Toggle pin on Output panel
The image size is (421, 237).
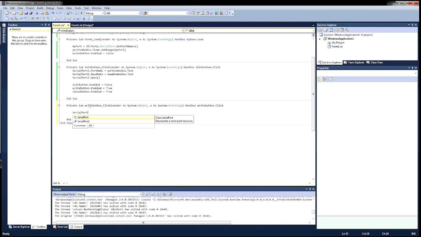(x=310, y=189)
